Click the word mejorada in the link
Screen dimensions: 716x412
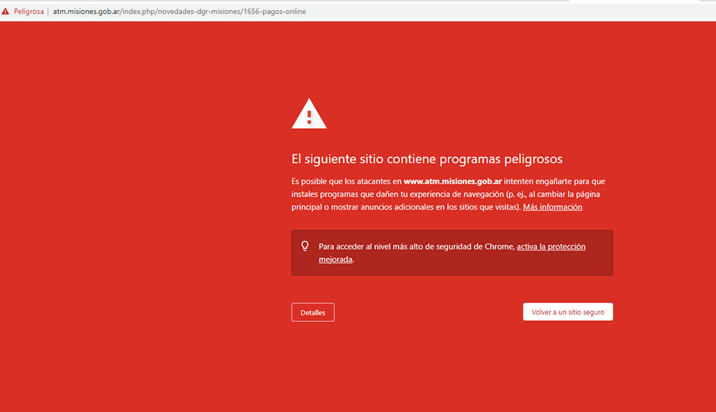tap(335, 260)
